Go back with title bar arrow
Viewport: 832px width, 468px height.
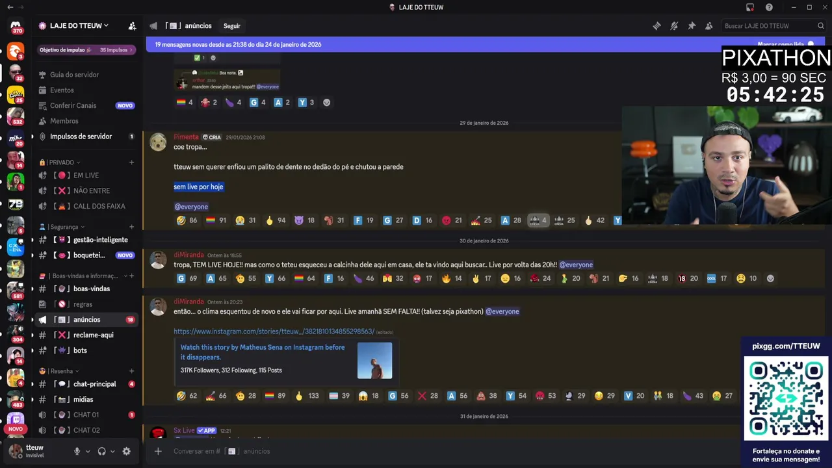pyautogui.click(x=10, y=7)
